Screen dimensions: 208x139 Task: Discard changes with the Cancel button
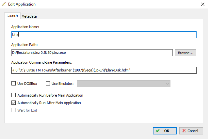(x=191, y=131)
